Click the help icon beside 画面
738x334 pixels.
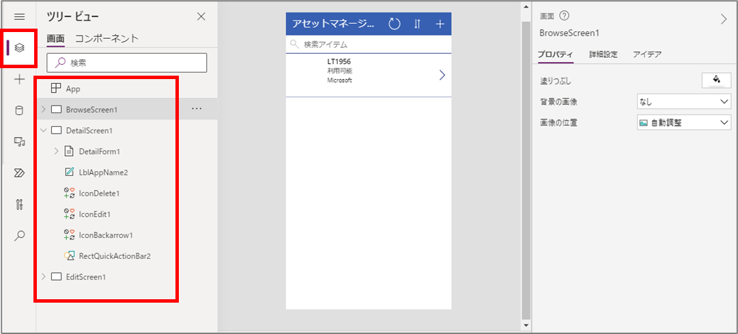point(564,16)
